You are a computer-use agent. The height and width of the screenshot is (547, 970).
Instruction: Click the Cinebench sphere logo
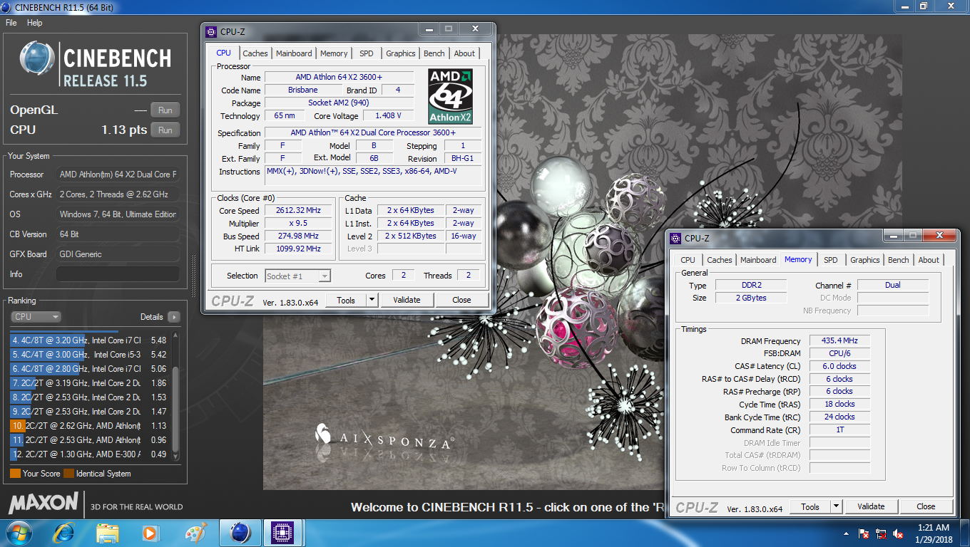tap(38, 58)
